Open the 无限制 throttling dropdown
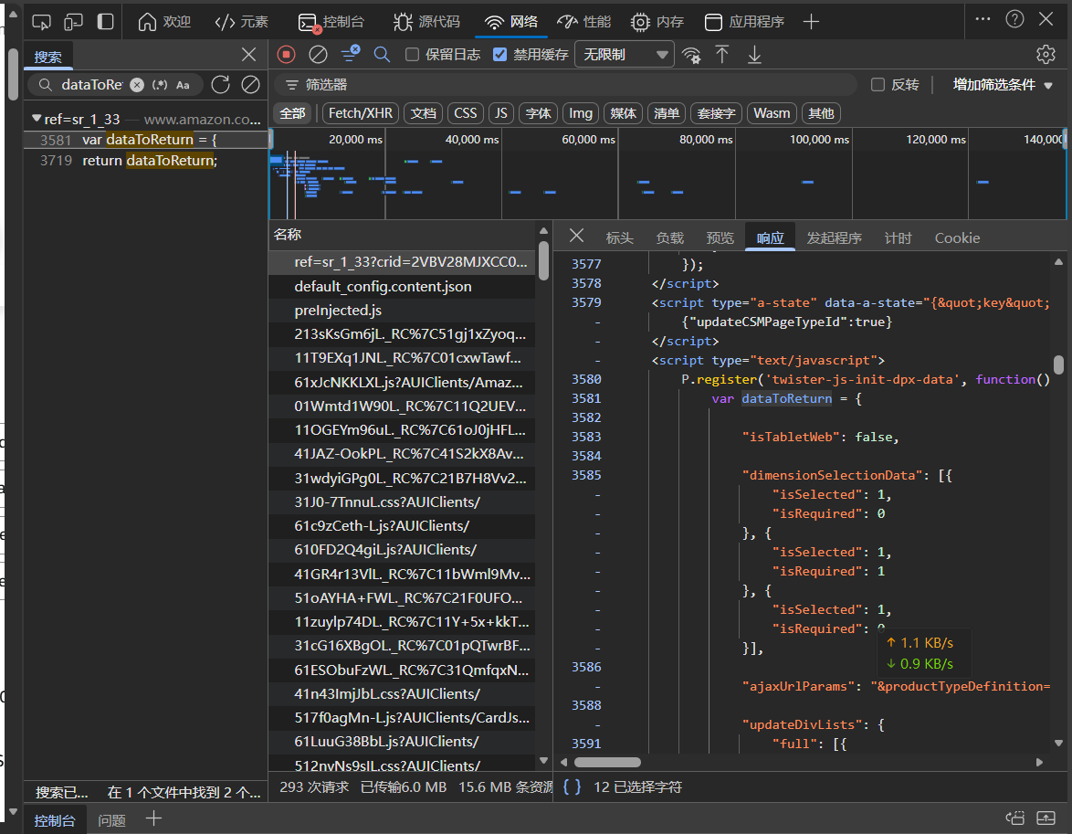This screenshot has height=834, width=1072. coord(624,55)
